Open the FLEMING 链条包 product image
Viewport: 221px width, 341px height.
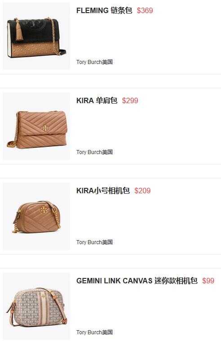36,36
